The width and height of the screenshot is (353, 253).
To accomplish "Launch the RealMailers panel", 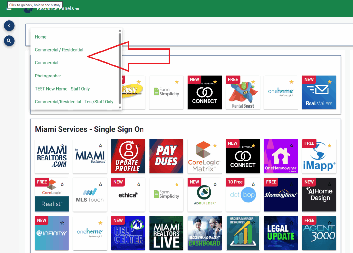I will [x=319, y=92].
